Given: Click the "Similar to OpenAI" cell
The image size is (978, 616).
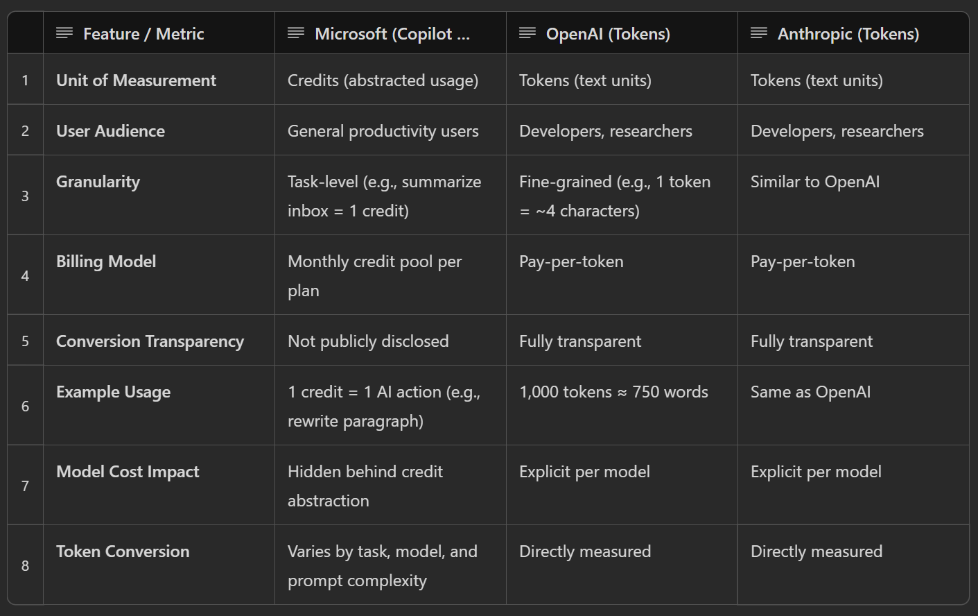Looking at the screenshot, I should (x=815, y=182).
